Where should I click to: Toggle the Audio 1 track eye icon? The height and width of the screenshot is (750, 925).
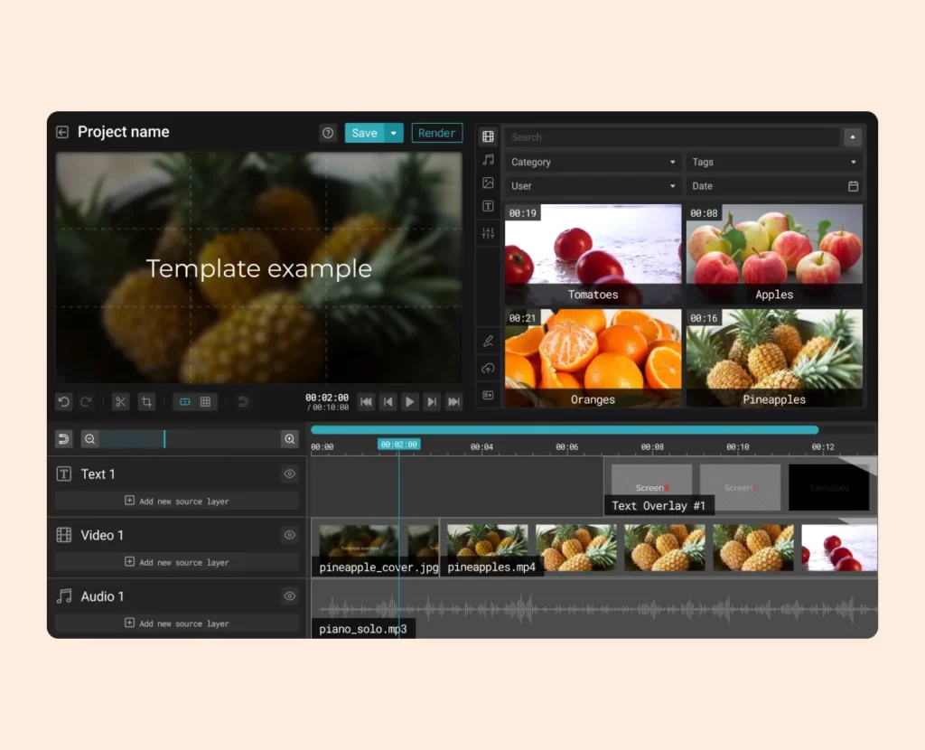coord(290,596)
